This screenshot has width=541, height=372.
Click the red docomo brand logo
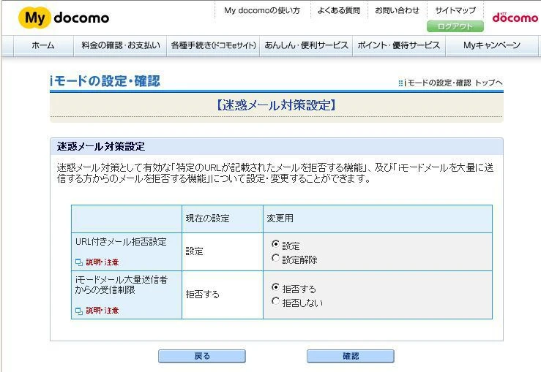point(515,18)
